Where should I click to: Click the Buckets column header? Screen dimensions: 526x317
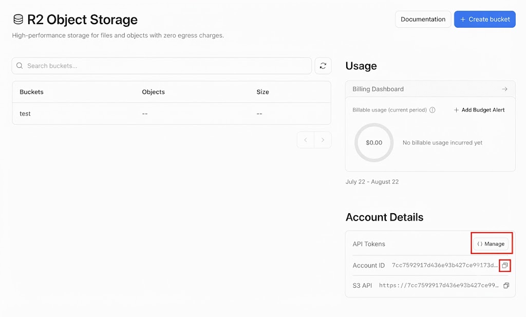click(x=31, y=92)
